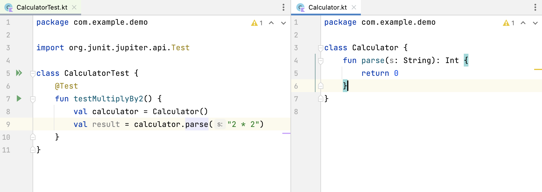
Task: Click warning indicator in CalculatorTest.kt editor
Action: (257, 23)
